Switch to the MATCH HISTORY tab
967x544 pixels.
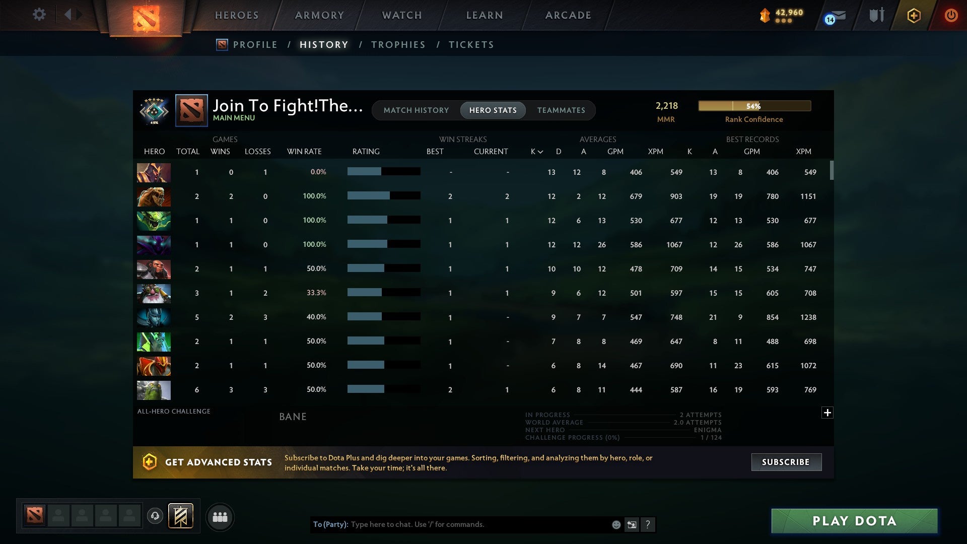[x=416, y=110]
